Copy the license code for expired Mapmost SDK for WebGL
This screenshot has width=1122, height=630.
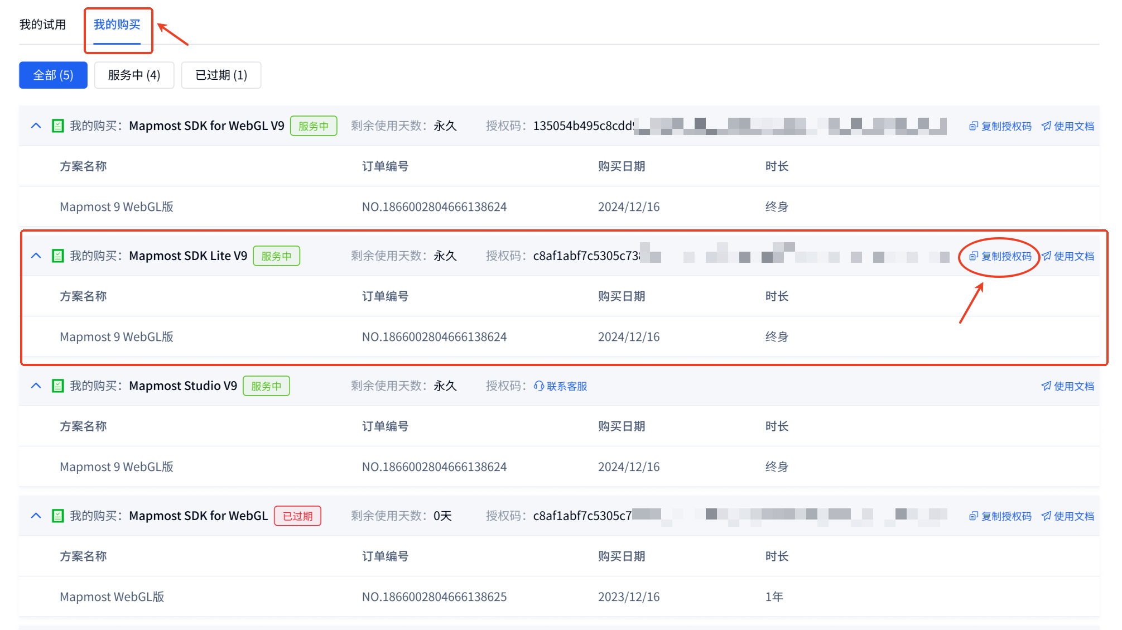(x=1000, y=516)
